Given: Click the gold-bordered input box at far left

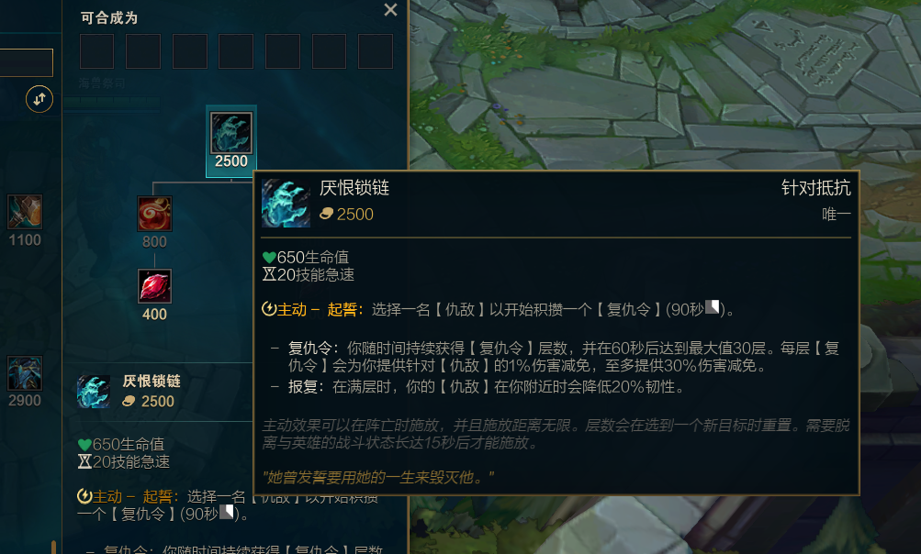Looking at the screenshot, I should click(x=26, y=62).
